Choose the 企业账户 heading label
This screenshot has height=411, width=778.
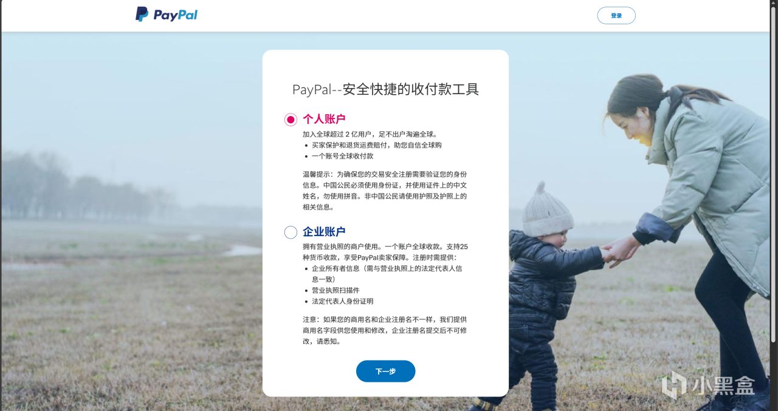click(x=324, y=232)
